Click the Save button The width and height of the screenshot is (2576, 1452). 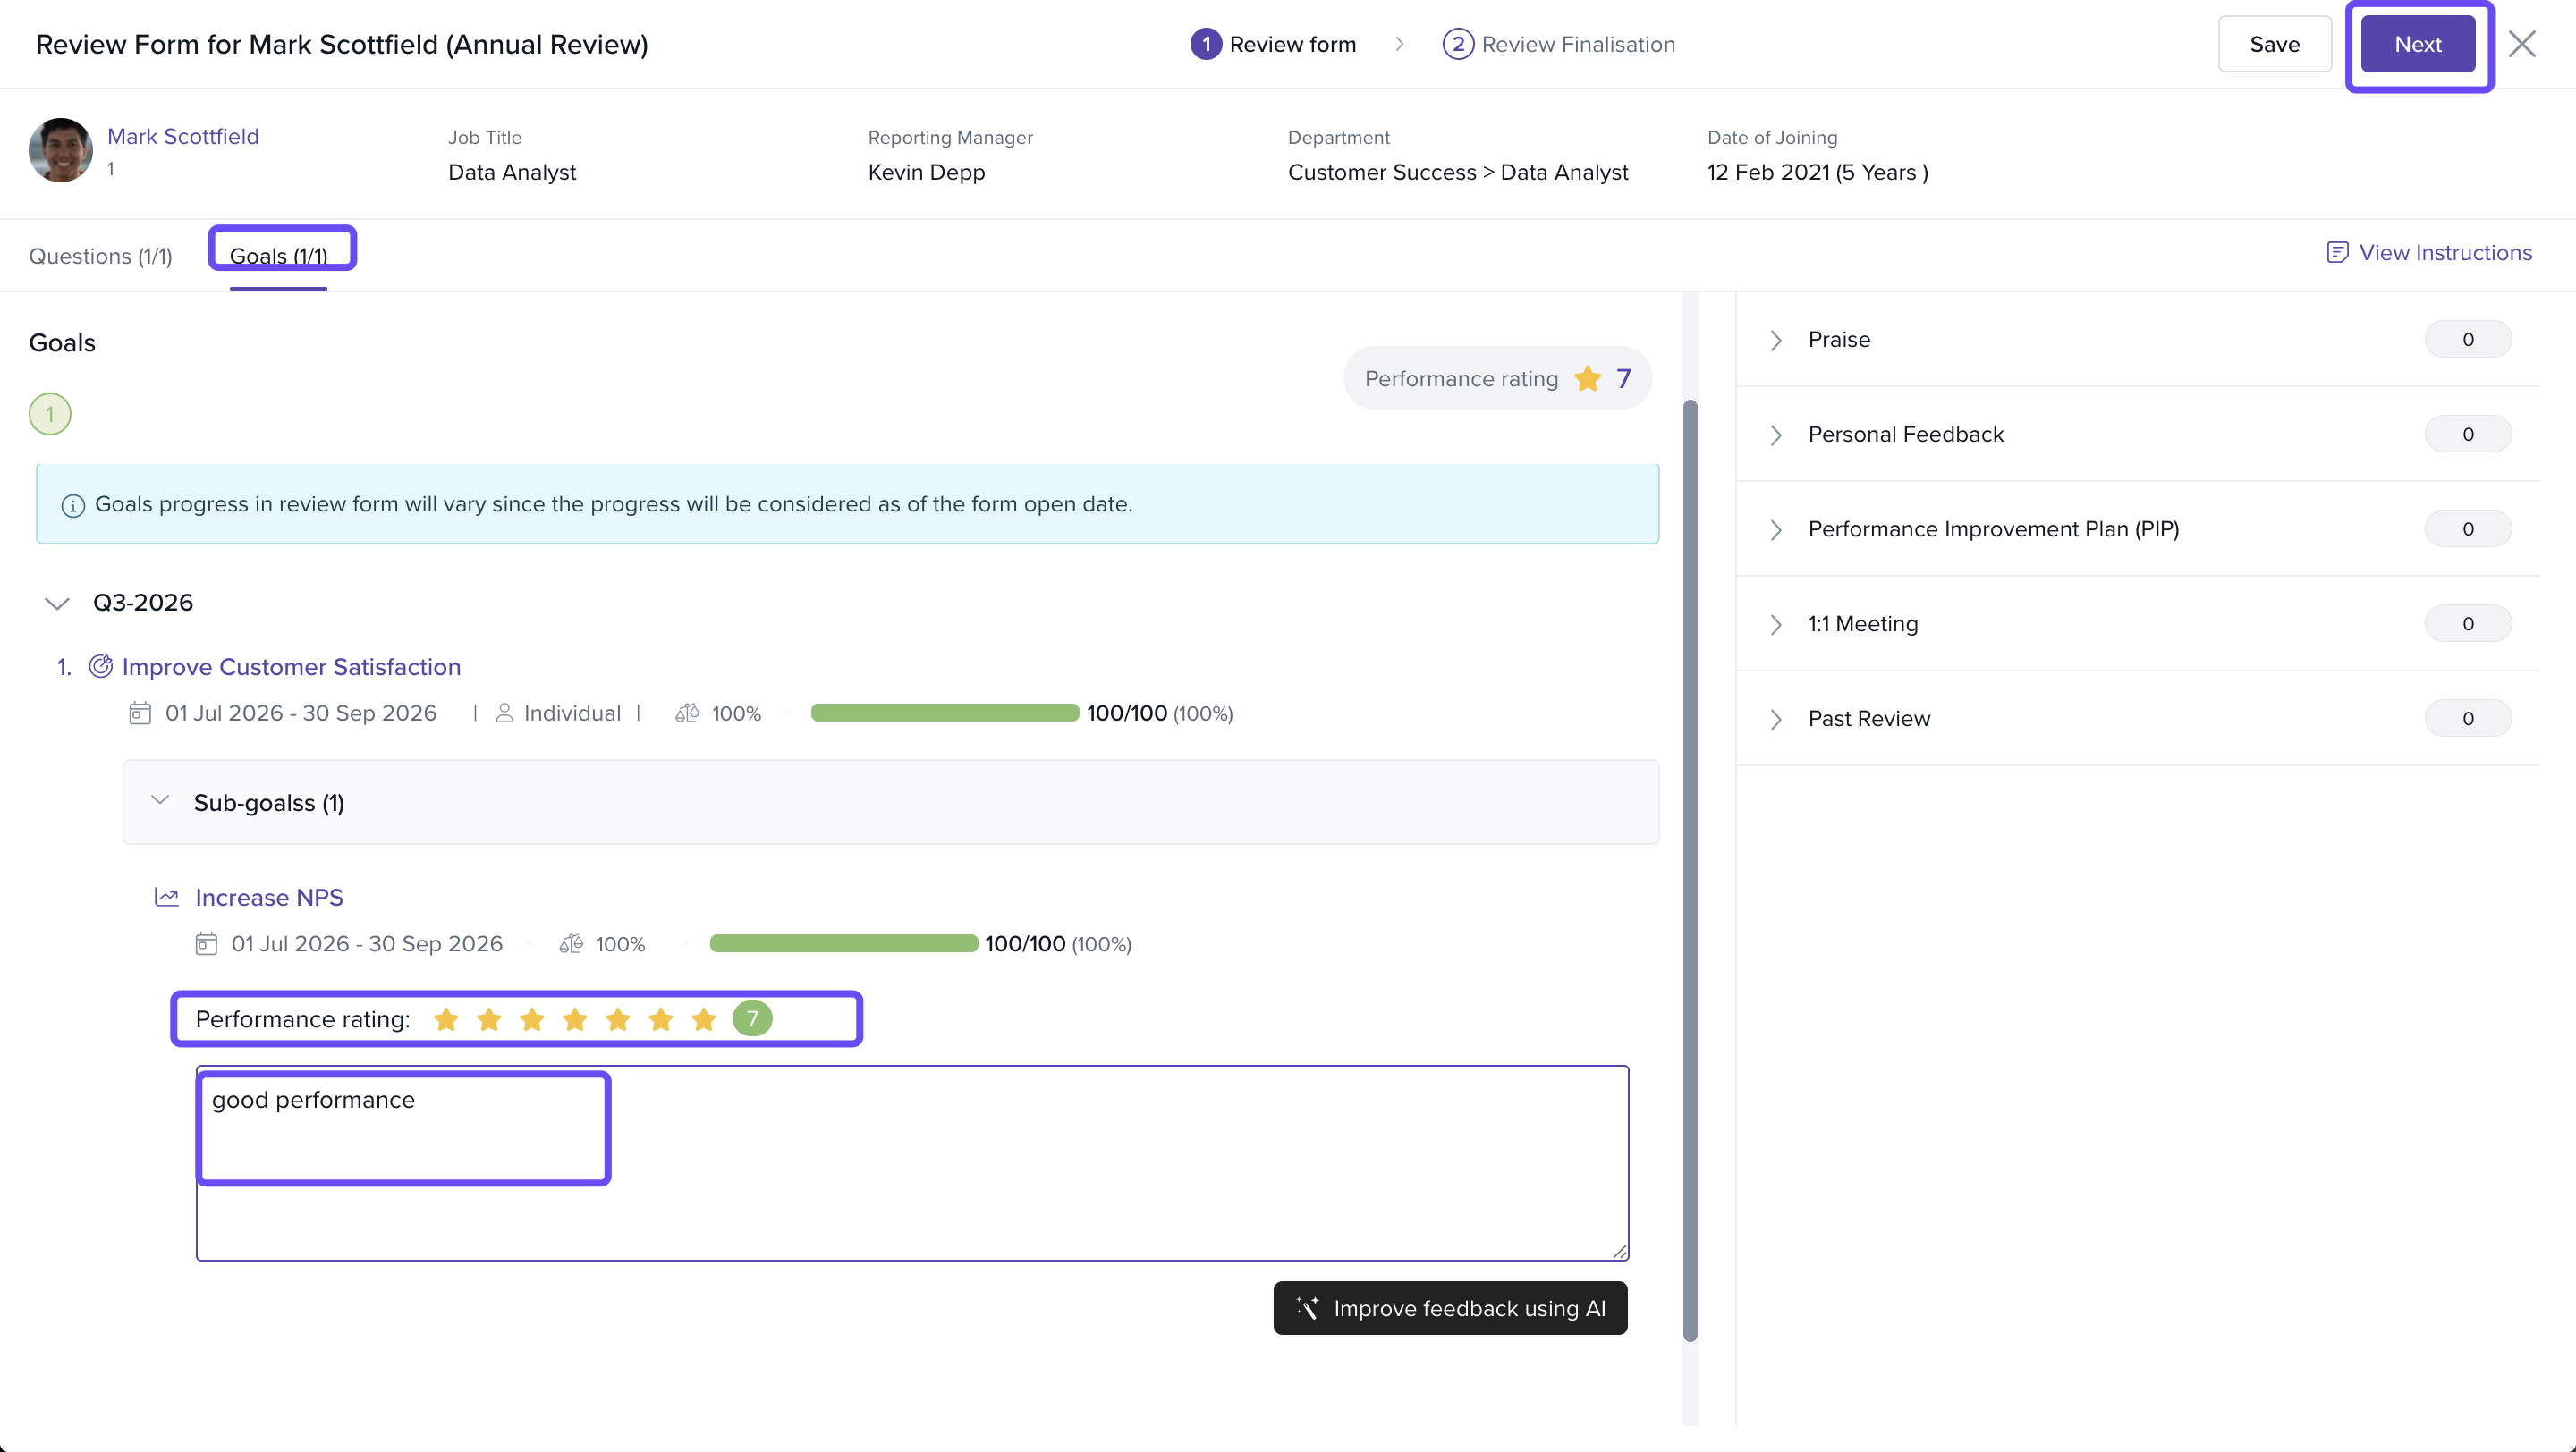(2275, 45)
